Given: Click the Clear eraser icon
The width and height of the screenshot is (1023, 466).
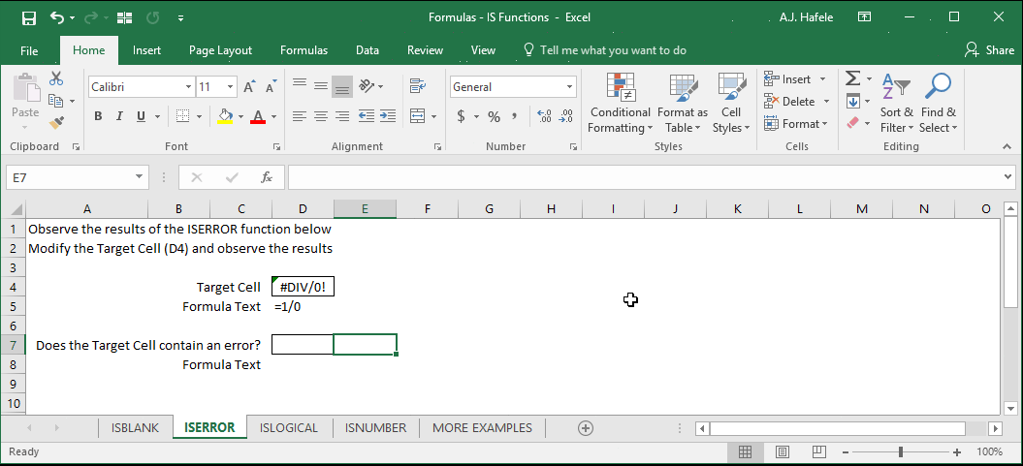Looking at the screenshot, I should point(852,122).
